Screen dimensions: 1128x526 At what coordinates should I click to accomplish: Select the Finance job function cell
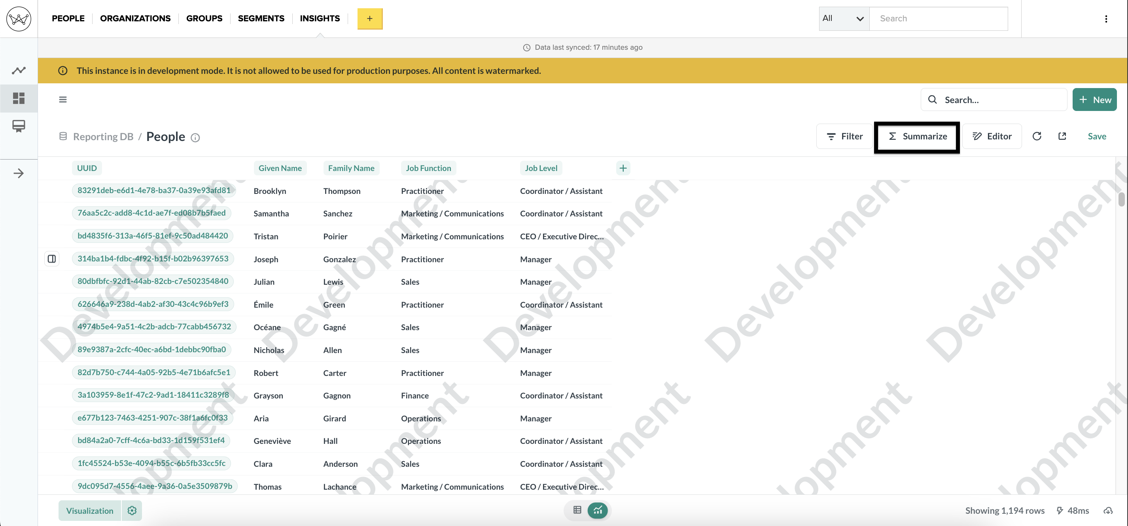pyautogui.click(x=414, y=396)
